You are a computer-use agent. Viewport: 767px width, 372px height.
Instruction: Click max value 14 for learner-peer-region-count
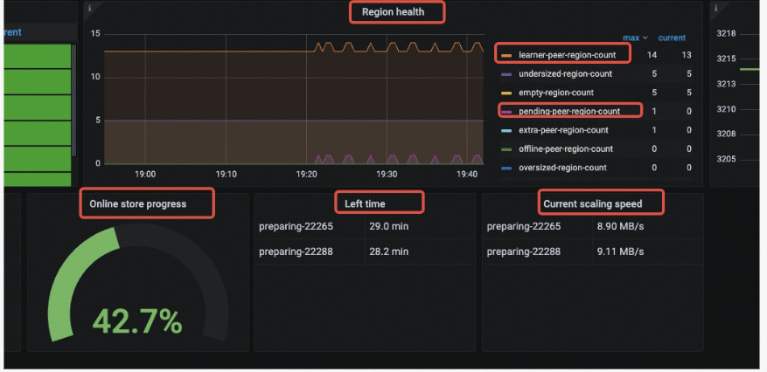[x=652, y=55]
